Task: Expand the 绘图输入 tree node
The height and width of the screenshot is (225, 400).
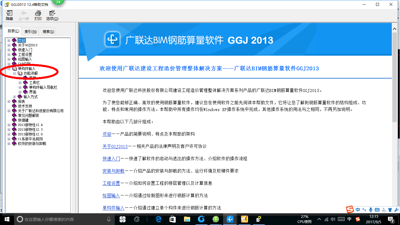Action: [x=9, y=59]
